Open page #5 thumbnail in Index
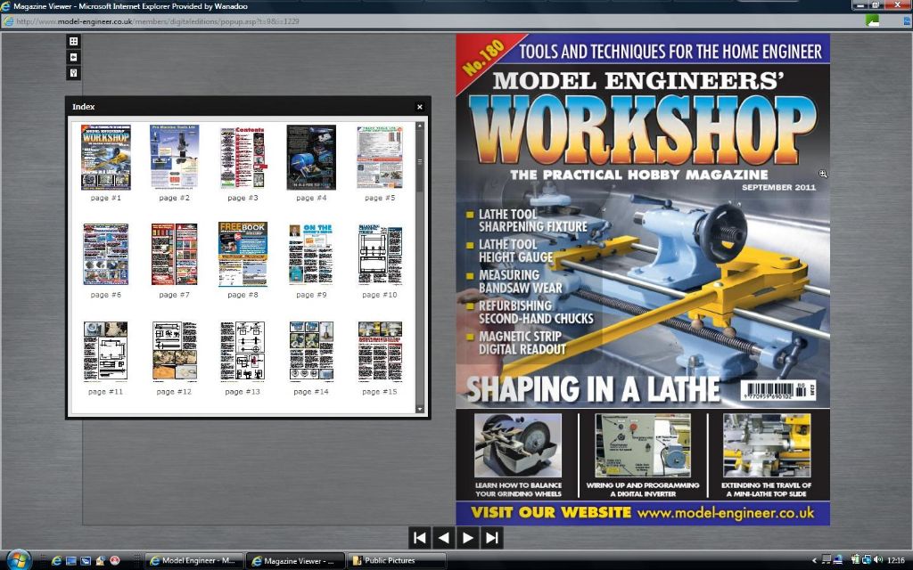Image resolution: width=913 pixels, height=570 pixels. click(x=380, y=157)
